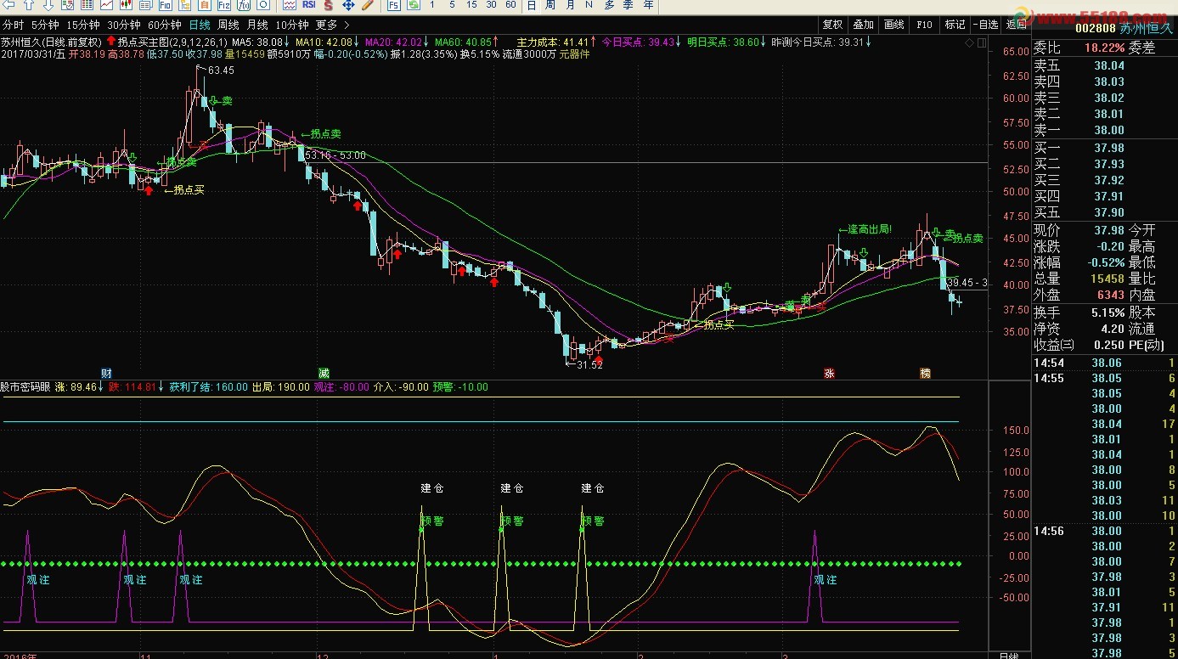Select the RSI indicator icon
Viewport: 1178px width, 659px height.
pyautogui.click(x=308, y=5)
